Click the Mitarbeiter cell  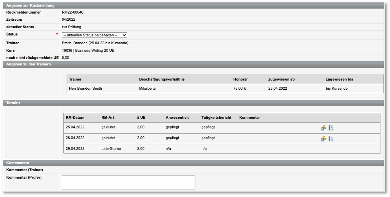pyautogui.click(x=148, y=88)
